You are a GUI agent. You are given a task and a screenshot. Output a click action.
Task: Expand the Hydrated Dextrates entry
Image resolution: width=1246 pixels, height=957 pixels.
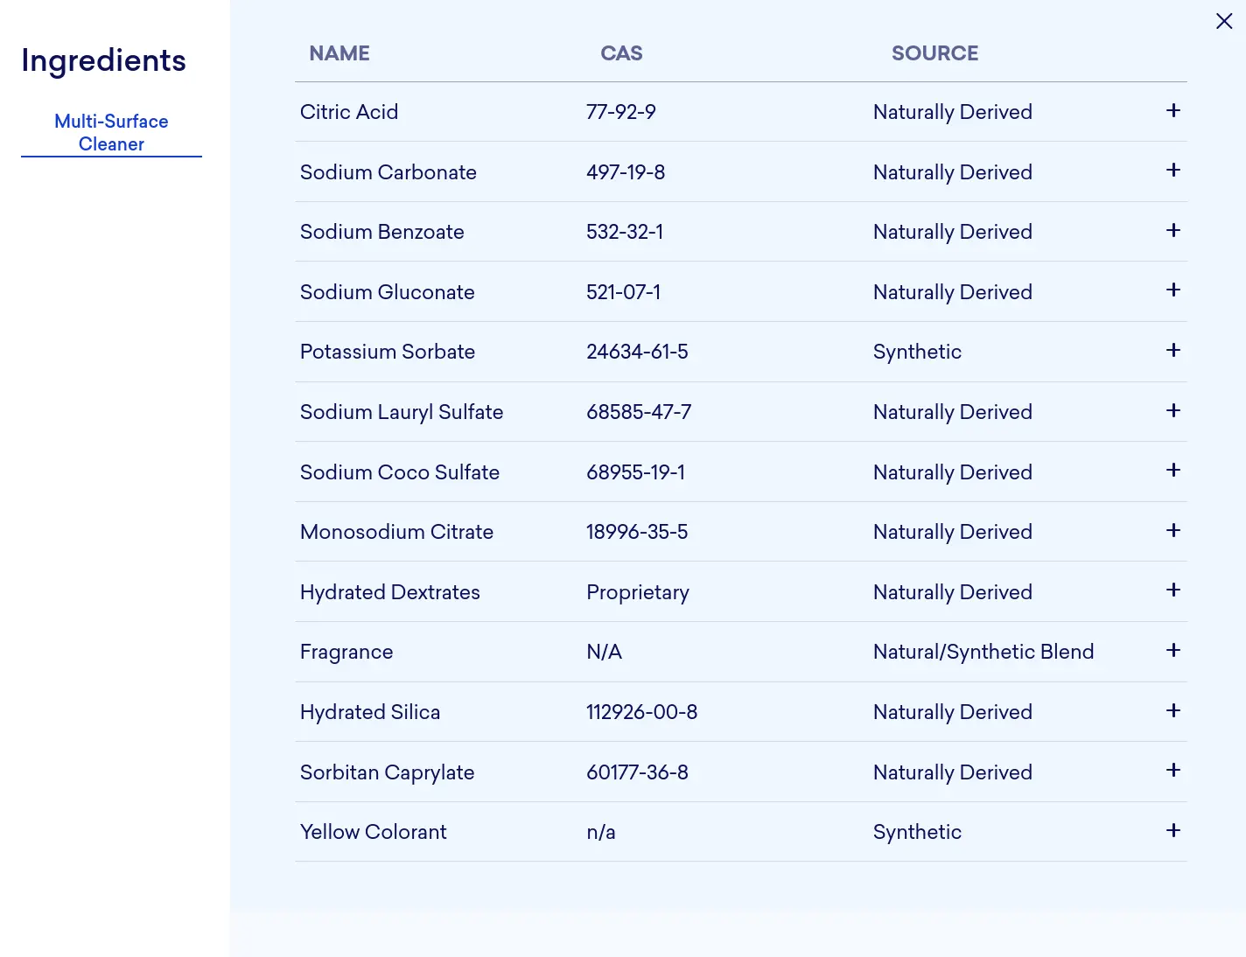point(1173,590)
